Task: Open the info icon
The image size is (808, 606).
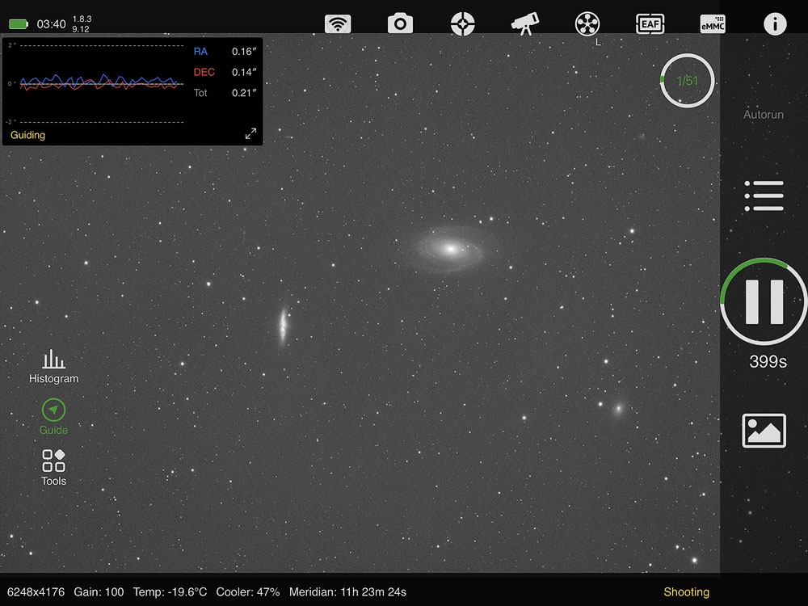Action: click(775, 23)
